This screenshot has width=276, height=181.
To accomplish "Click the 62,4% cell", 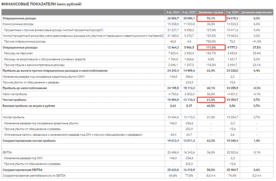I will pyautogui.click(x=211, y=71).
